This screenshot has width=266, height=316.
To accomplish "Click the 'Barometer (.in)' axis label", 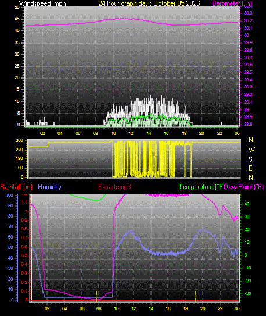I will tap(232, 3).
